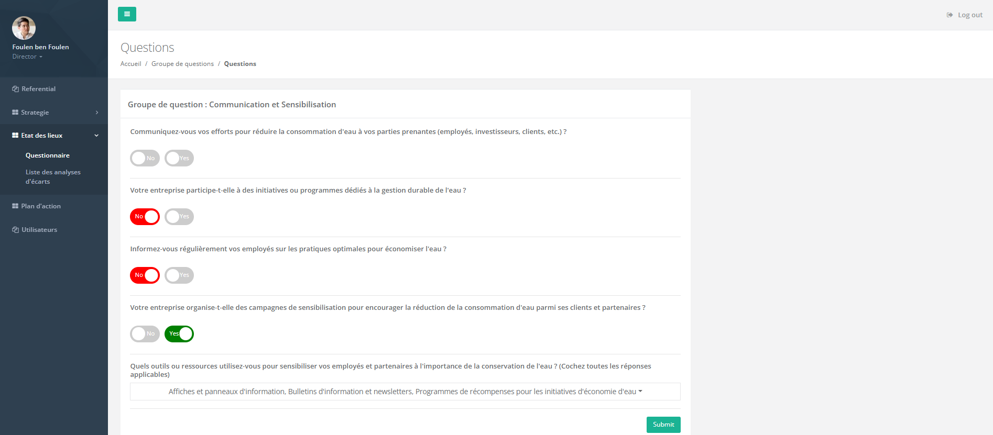Turn off Yes for awareness campaigns question
Screen dimensions: 993x435
point(179,334)
